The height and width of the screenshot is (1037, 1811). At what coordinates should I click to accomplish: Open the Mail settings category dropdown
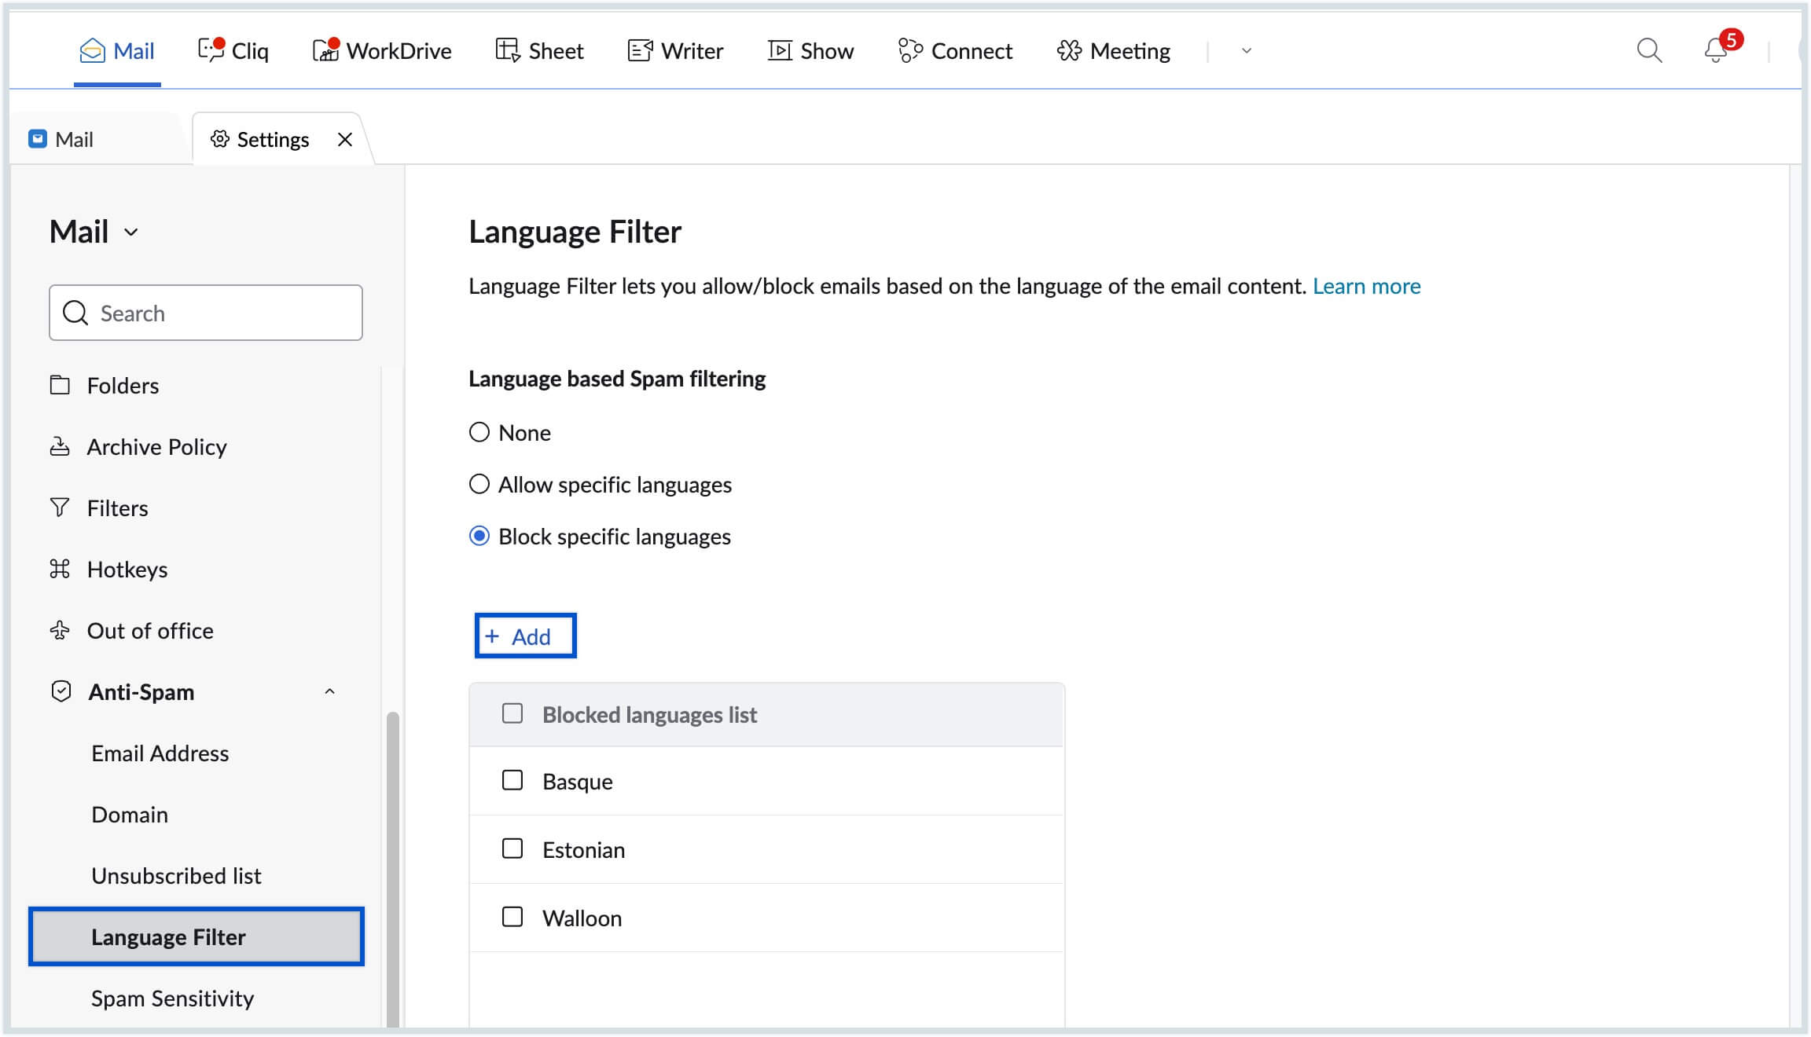point(94,232)
